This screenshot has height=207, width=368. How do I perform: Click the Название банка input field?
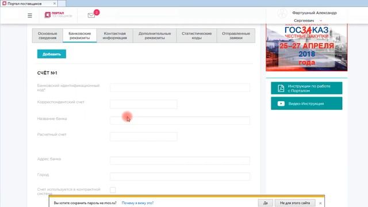[x=180, y=121]
